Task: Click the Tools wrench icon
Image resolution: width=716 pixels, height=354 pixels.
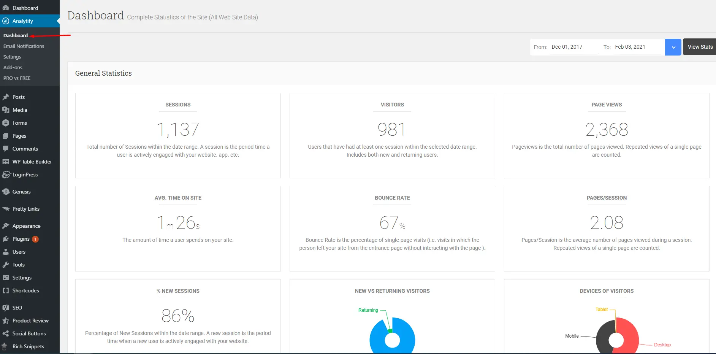Action: point(6,265)
